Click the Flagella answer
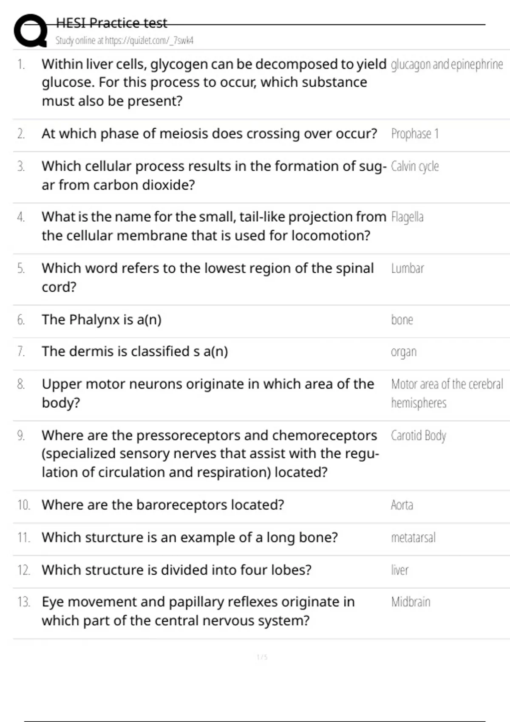 coord(407,217)
